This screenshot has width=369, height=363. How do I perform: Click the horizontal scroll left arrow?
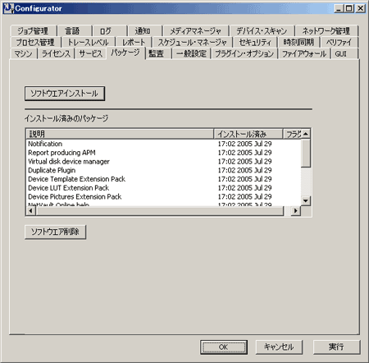pos(30,211)
